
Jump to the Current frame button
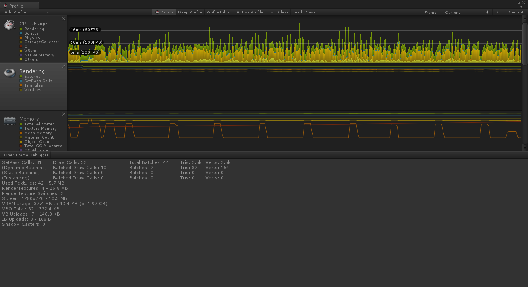[516, 12]
